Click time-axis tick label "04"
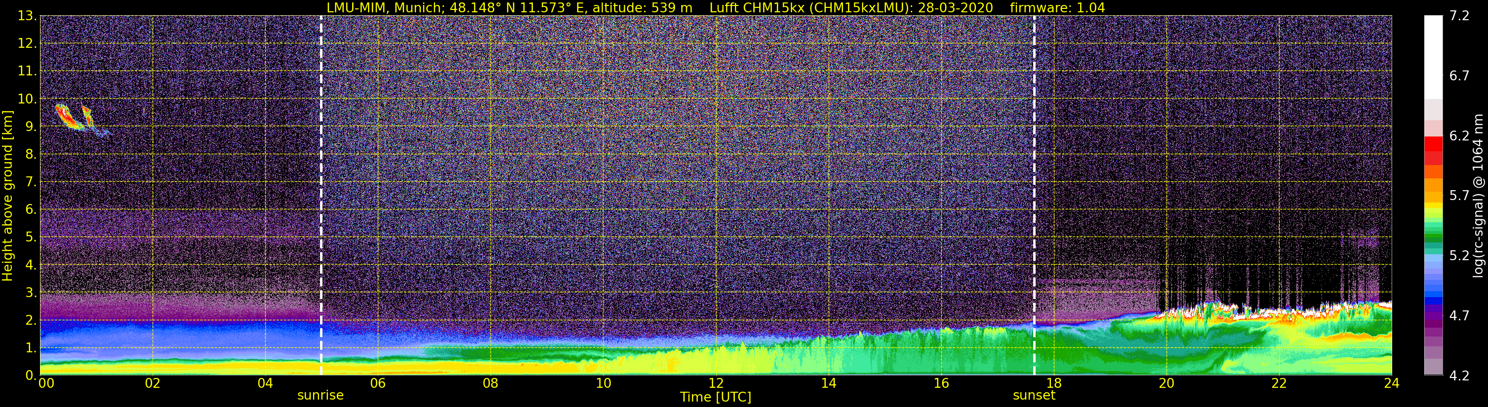This screenshot has width=1488, height=407. pyautogui.click(x=265, y=384)
